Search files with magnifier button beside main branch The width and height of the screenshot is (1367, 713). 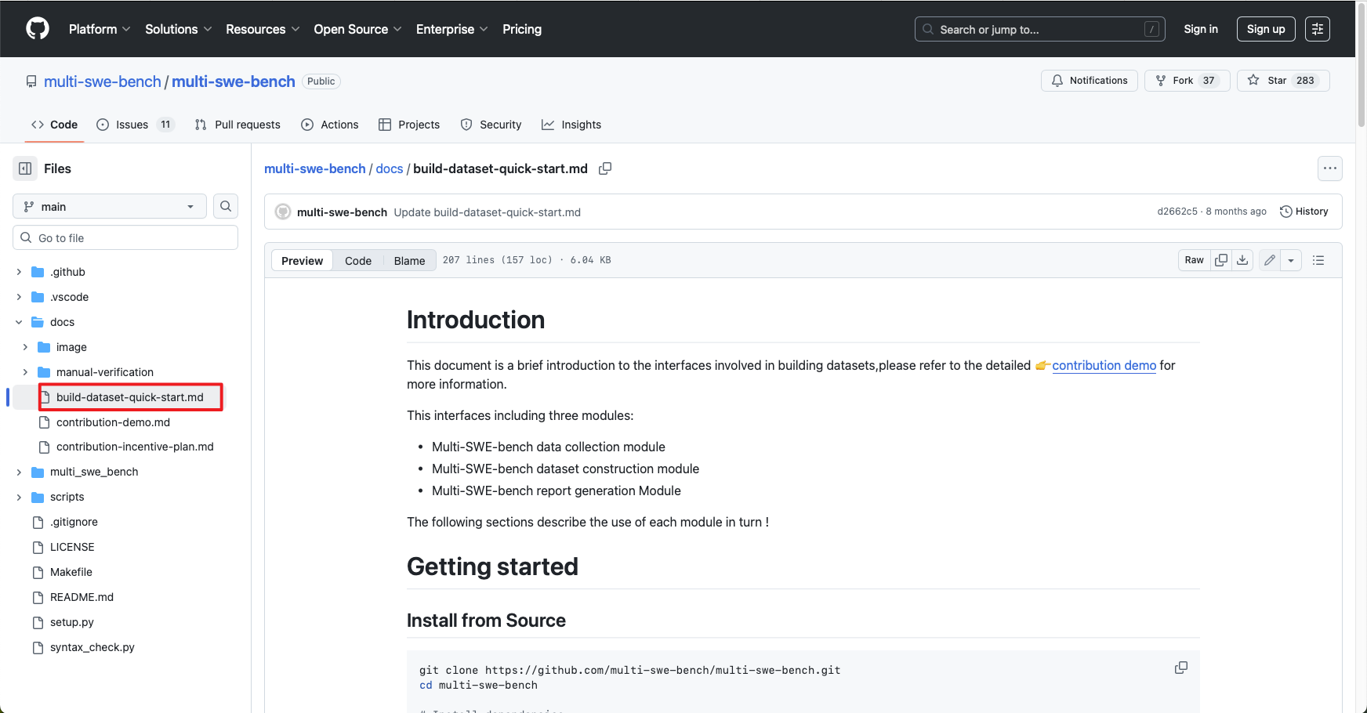tap(226, 206)
